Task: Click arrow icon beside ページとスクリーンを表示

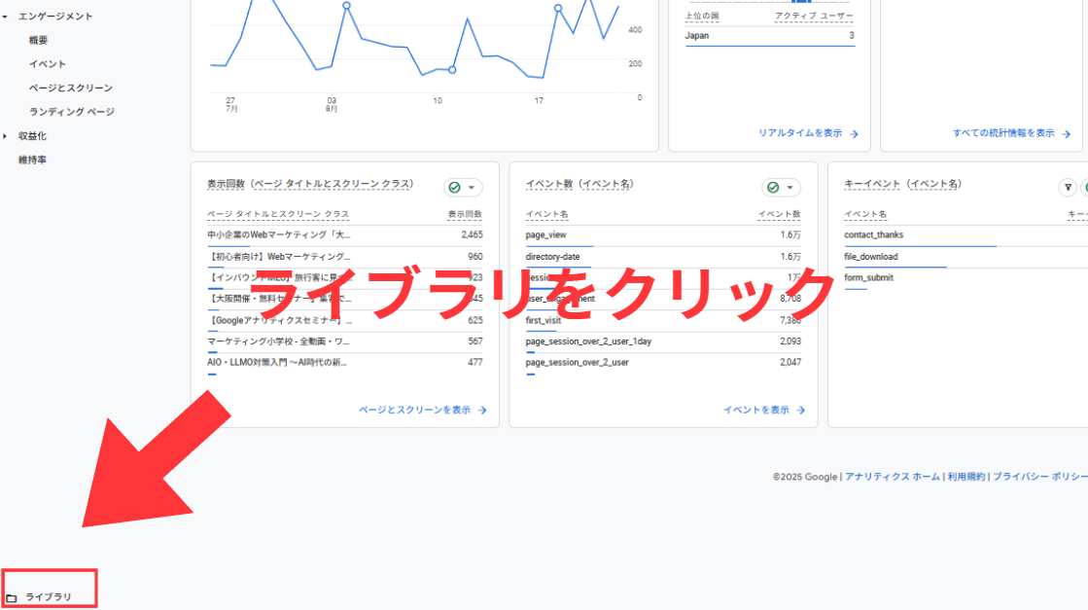Action: [482, 411]
